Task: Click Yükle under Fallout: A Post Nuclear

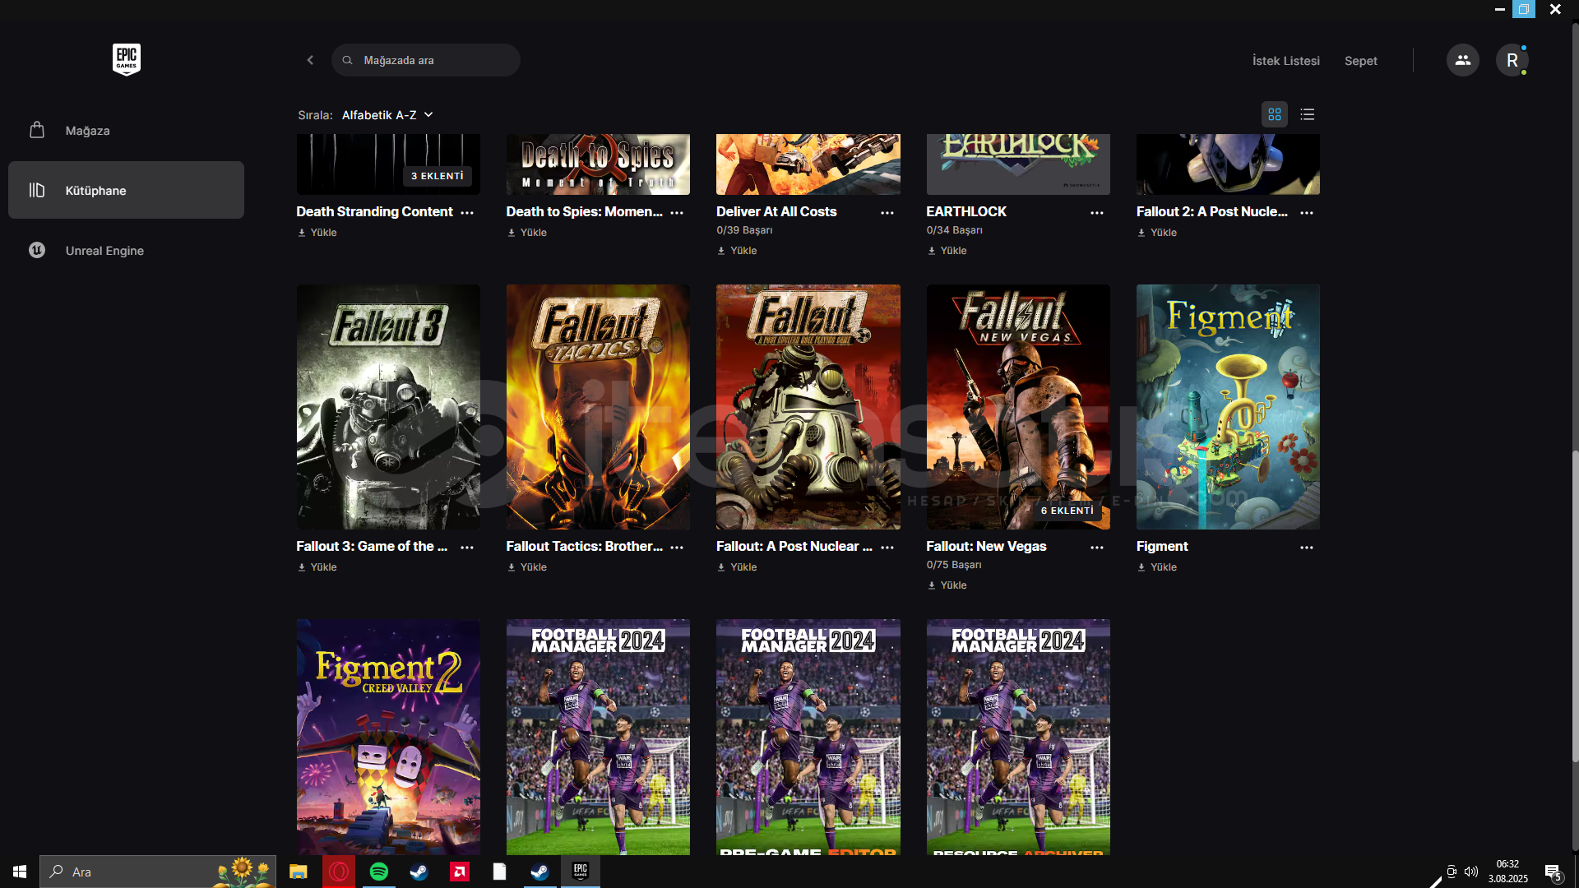Action: pyautogui.click(x=737, y=567)
